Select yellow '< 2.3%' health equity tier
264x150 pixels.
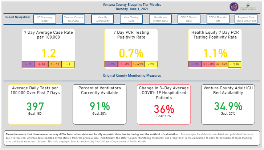tap(235, 65)
